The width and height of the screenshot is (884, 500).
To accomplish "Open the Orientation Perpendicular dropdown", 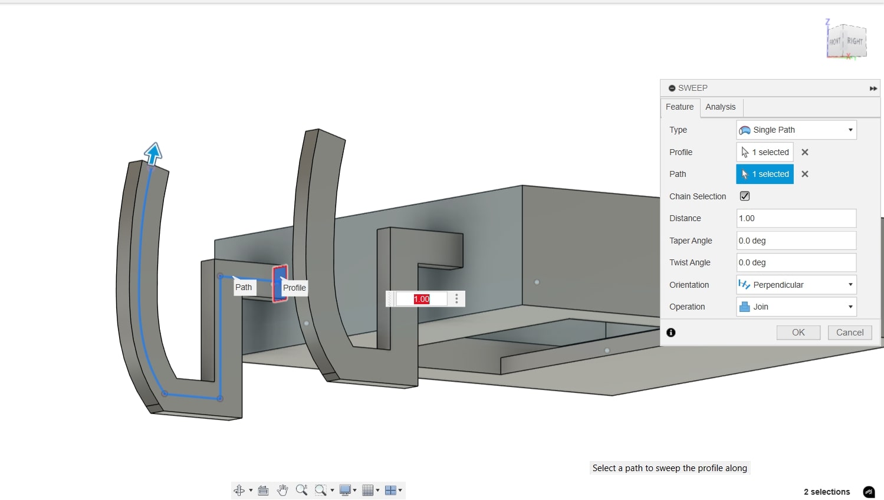I will pyautogui.click(x=796, y=285).
